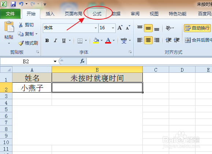Click the Name Box showing B2
212x154 pixels.
26,61
